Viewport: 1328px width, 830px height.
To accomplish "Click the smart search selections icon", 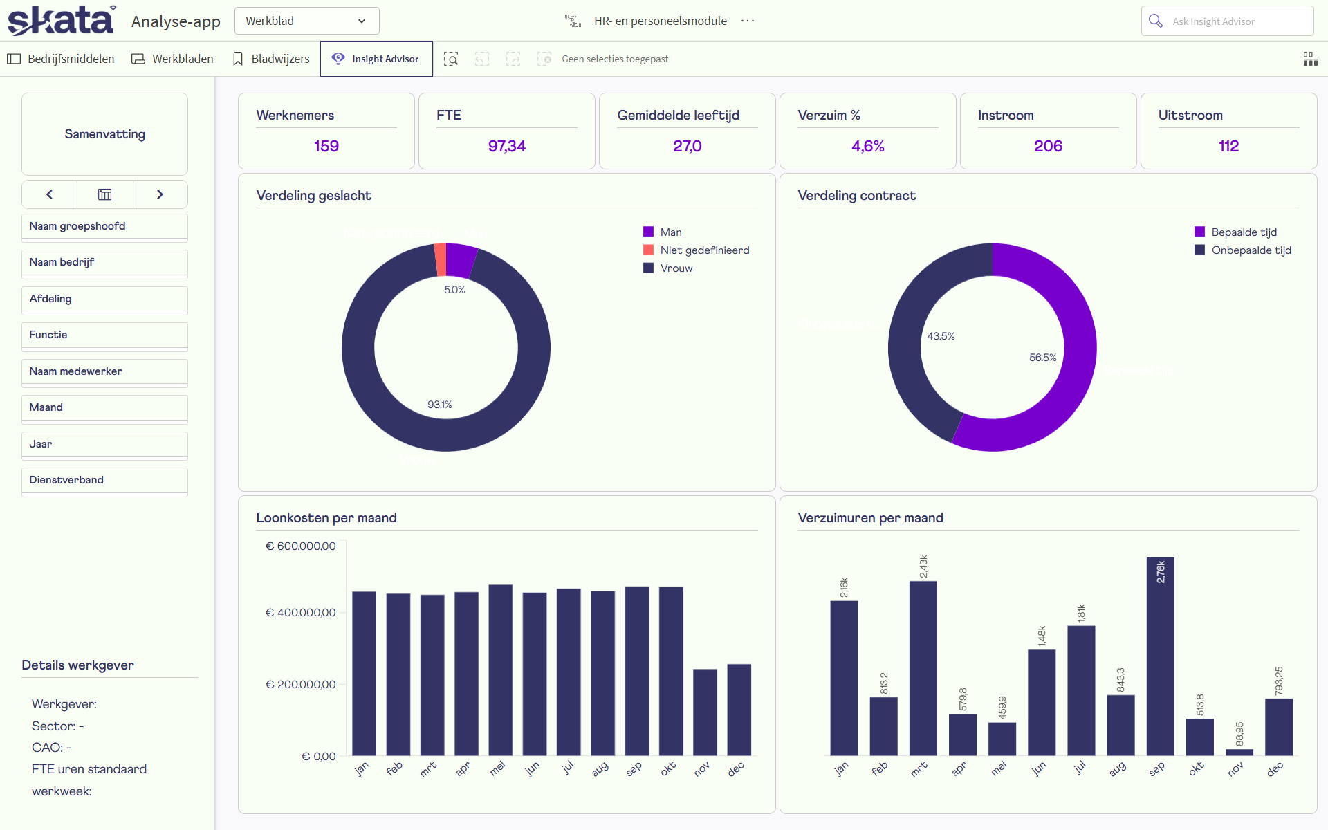I will 451,59.
